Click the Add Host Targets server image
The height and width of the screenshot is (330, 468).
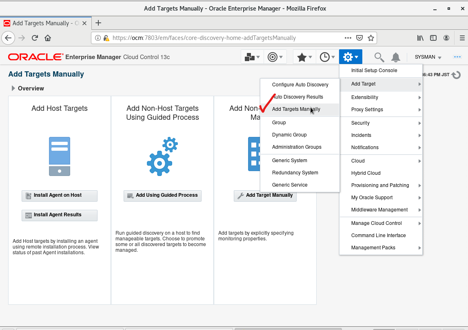[x=60, y=156]
